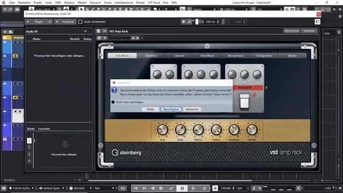Screen dimensions: 343x193
Task: Open the Raster snap type dropdown
Action: click(x=205, y=10)
